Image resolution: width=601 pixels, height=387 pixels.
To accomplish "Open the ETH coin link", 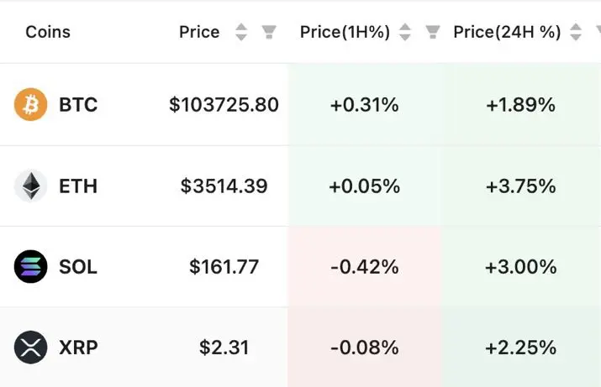I will pyautogui.click(x=78, y=186).
